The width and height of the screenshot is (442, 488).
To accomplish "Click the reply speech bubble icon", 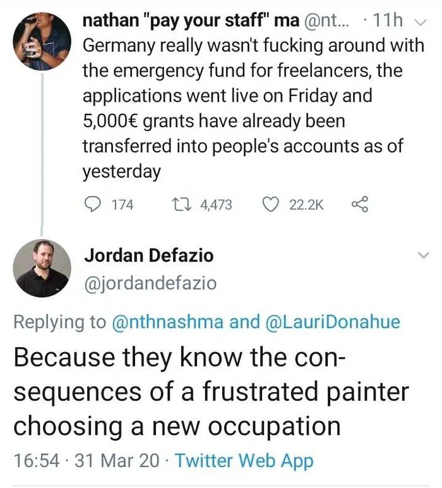I will pos(92,204).
